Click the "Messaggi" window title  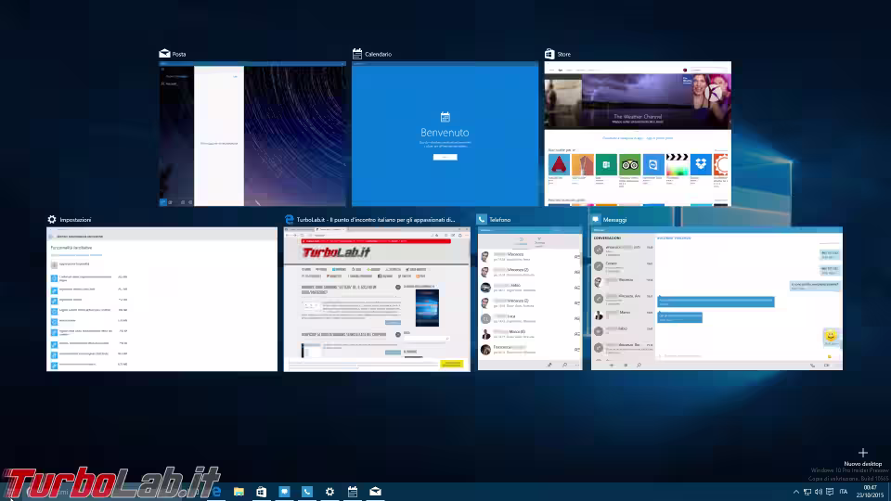coord(614,220)
